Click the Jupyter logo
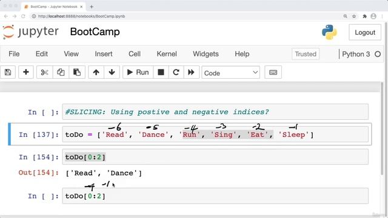Viewport: 388px width, 218px height. pos(31,32)
